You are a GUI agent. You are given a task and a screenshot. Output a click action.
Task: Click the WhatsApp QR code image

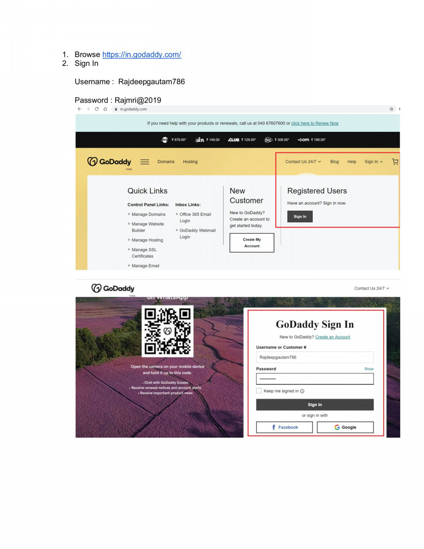click(167, 331)
